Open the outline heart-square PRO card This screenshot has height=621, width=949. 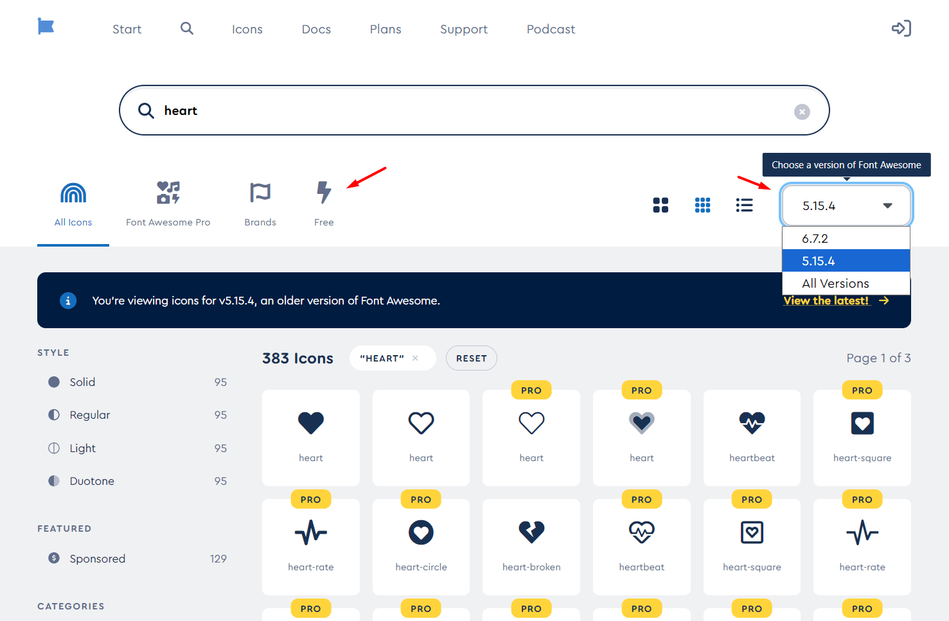[x=752, y=547]
